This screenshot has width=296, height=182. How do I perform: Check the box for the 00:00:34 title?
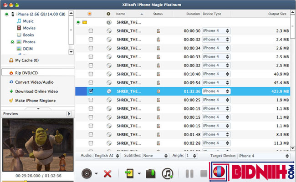(x=91, y=48)
